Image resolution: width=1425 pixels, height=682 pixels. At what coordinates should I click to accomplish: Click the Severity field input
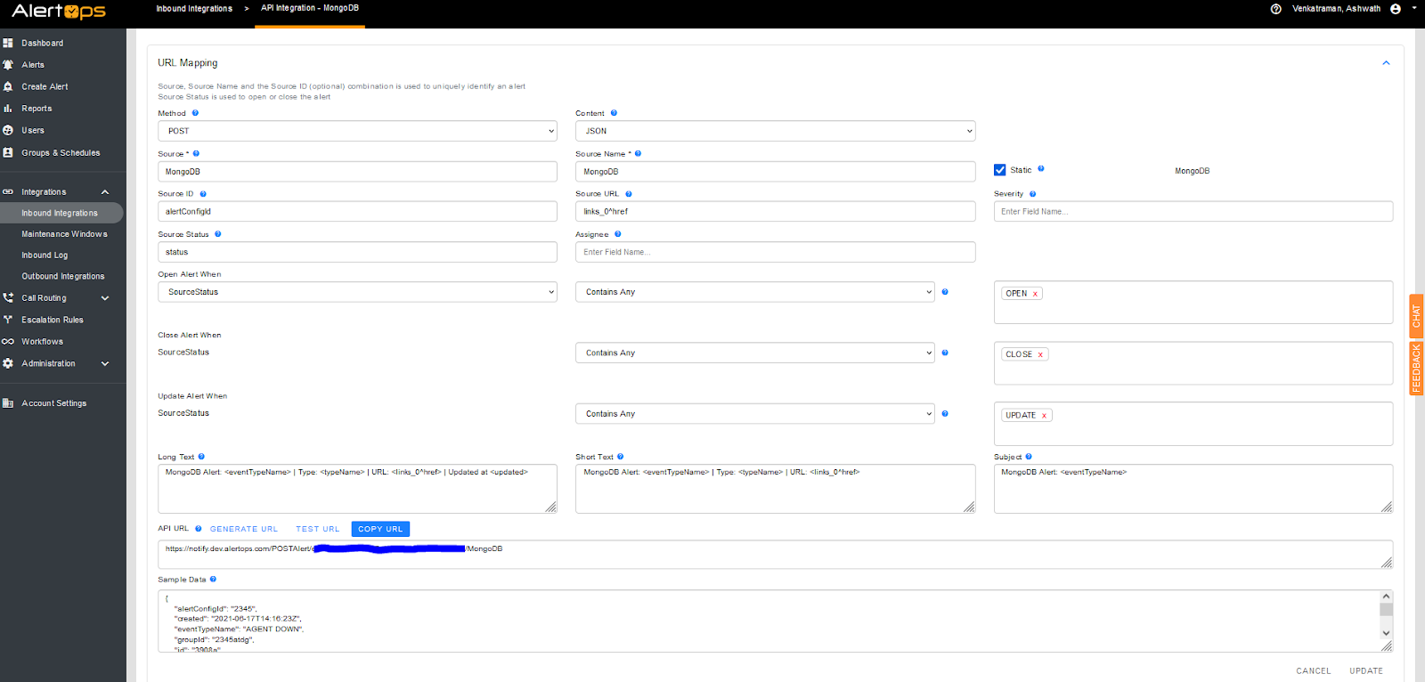click(x=1193, y=212)
